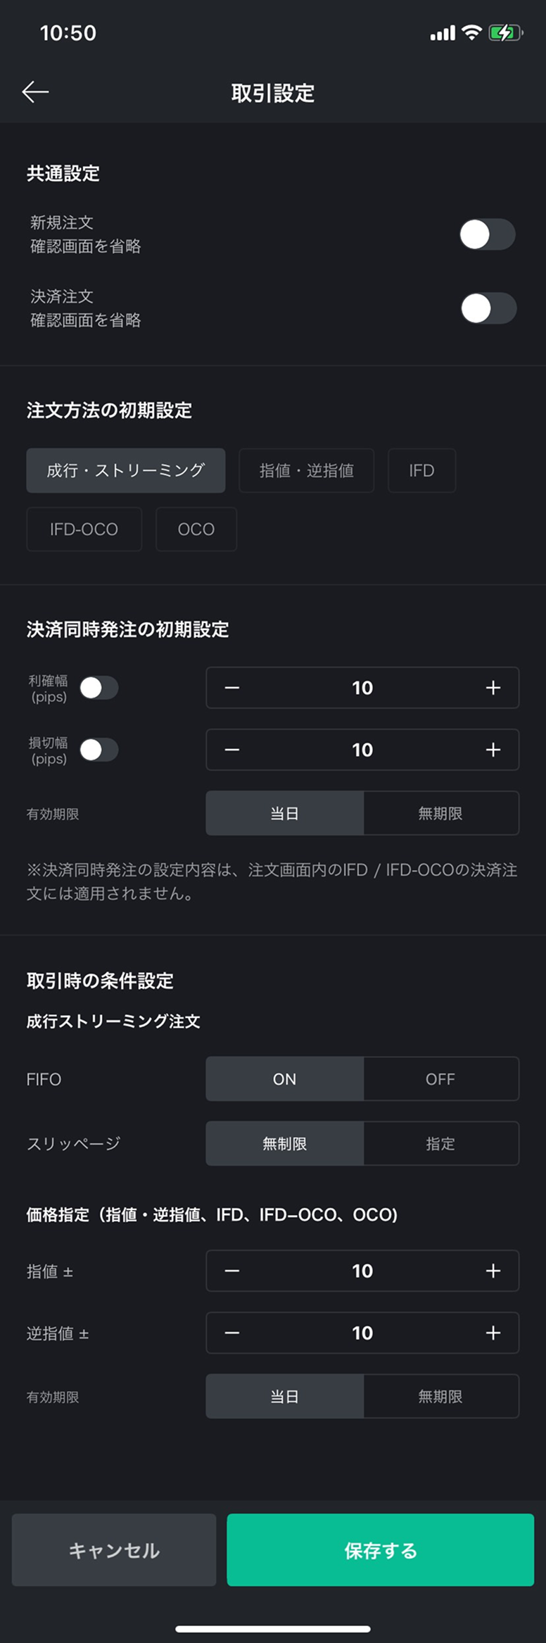546x1643 pixels.
Task: Tap the キャンセル button
Action: pyautogui.click(x=114, y=1550)
